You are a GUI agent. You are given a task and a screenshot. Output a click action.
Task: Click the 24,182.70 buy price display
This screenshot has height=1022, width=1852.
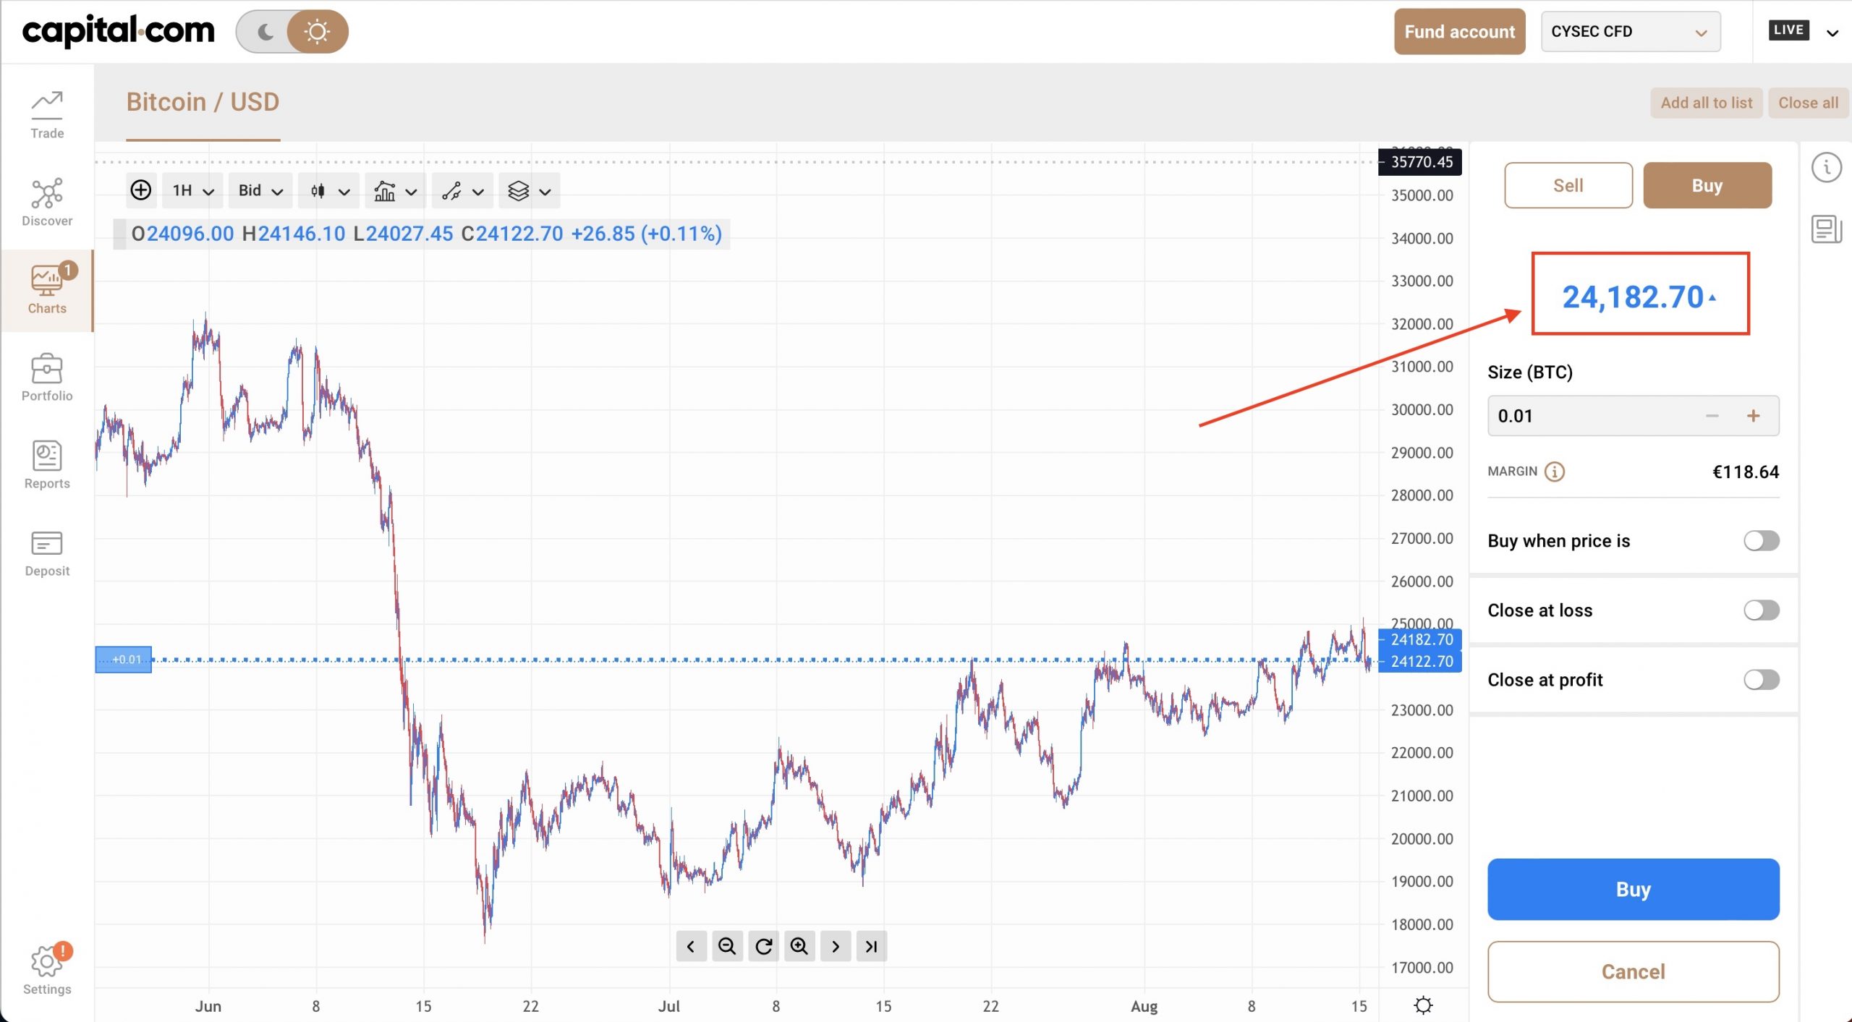1640,297
